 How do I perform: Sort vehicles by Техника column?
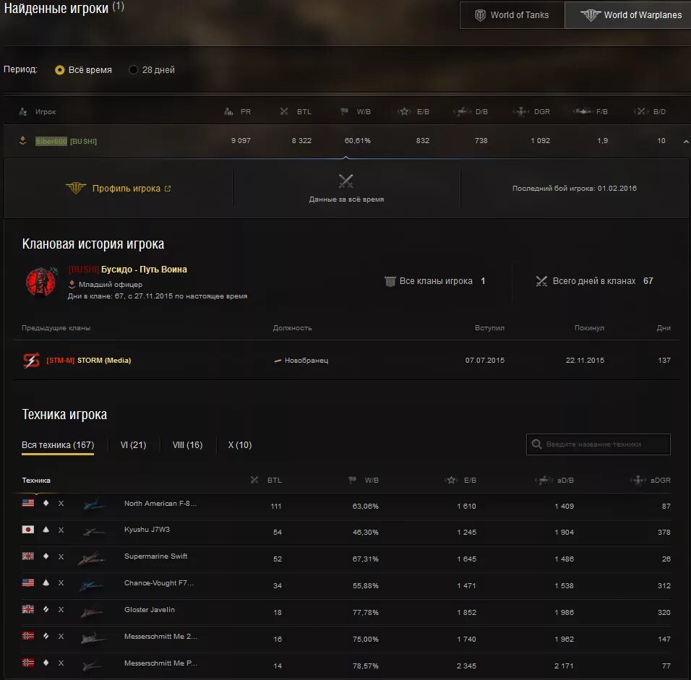pyautogui.click(x=36, y=481)
